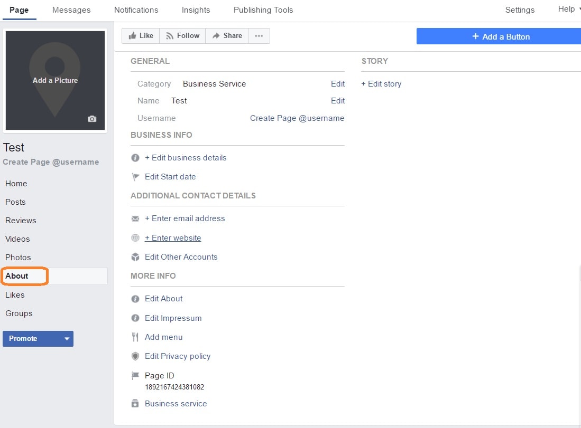Click + Edit story link

381,84
